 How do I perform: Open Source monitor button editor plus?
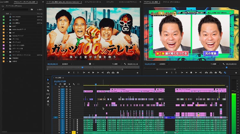point(138,73)
